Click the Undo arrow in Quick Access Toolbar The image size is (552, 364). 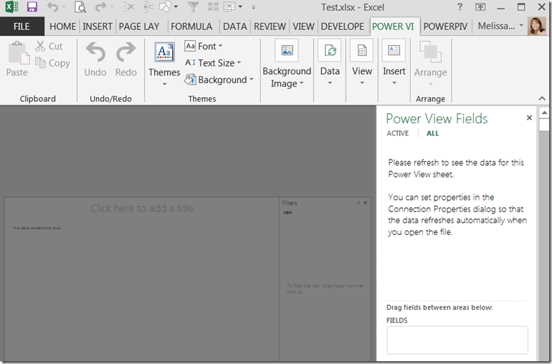pos(53,7)
